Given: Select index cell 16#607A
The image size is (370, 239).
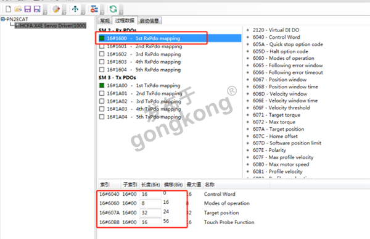Looking at the screenshot, I should click(110, 213).
